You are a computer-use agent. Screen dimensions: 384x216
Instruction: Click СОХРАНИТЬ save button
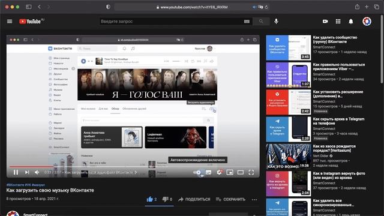click(x=230, y=199)
